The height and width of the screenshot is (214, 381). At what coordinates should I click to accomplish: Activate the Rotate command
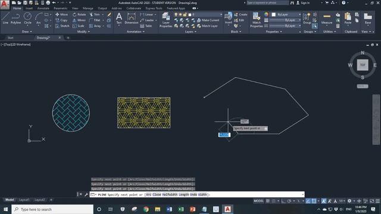[x=79, y=14]
